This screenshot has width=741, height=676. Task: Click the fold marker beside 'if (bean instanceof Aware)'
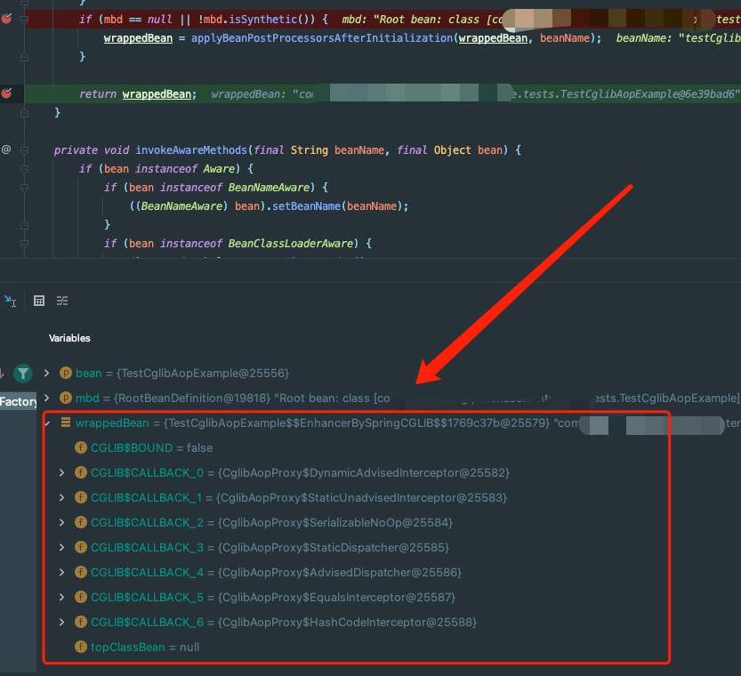tap(25, 169)
